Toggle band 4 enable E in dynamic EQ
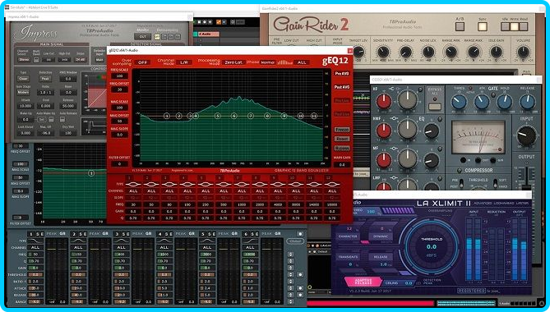This screenshot has width=550, height=312. click(172, 234)
